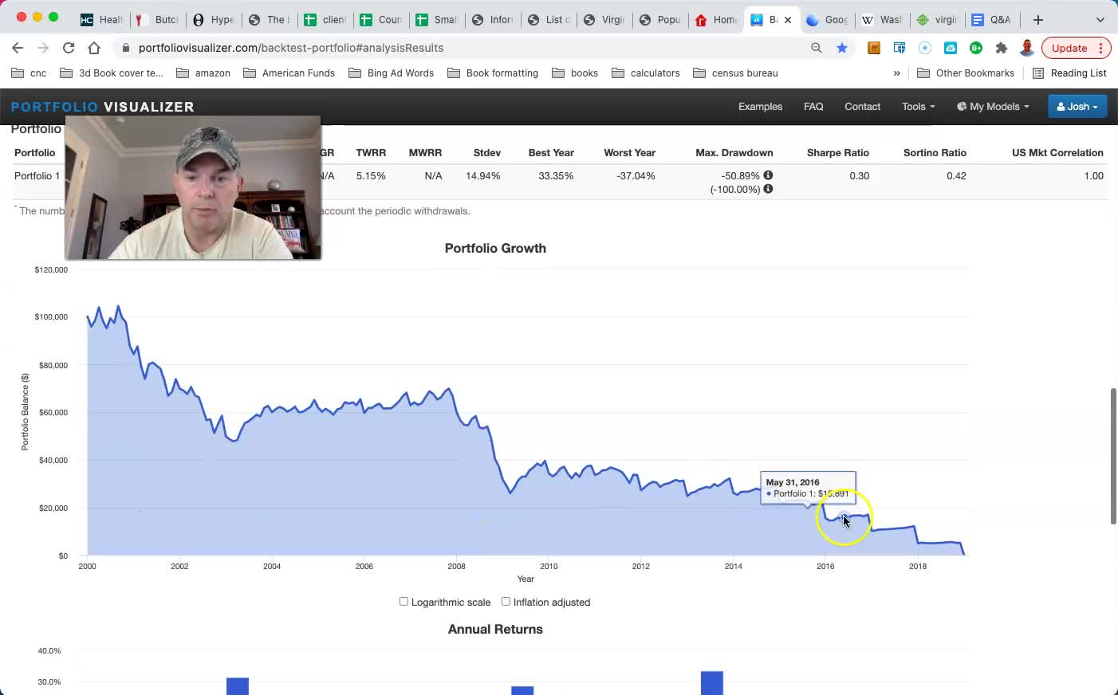The width and height of the screenshot is (1118, 695).
Task: Open the Examples menu item
Action: (760, 107)
